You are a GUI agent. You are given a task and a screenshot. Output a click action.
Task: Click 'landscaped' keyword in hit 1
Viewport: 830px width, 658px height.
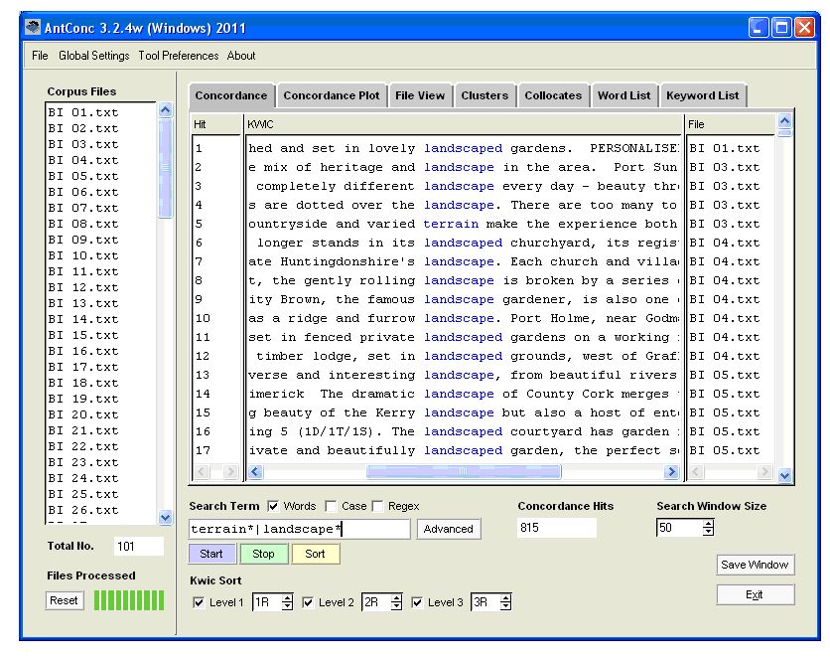[x=464, y=149]
